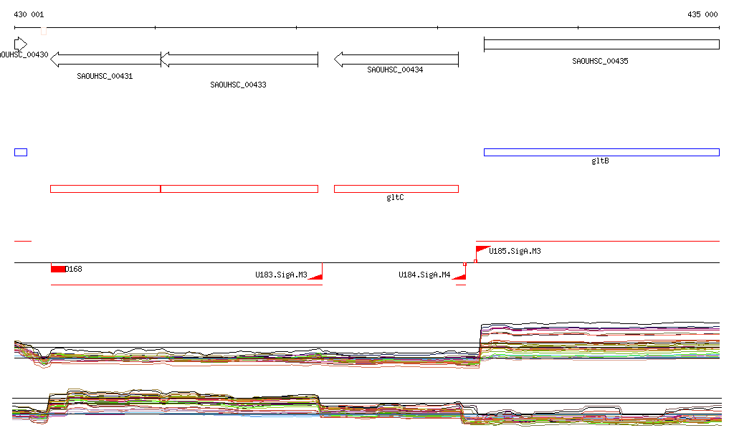734x438 pixels.
Task: Click the U185.SigA.M3 label
Action: tap(515, 252)
